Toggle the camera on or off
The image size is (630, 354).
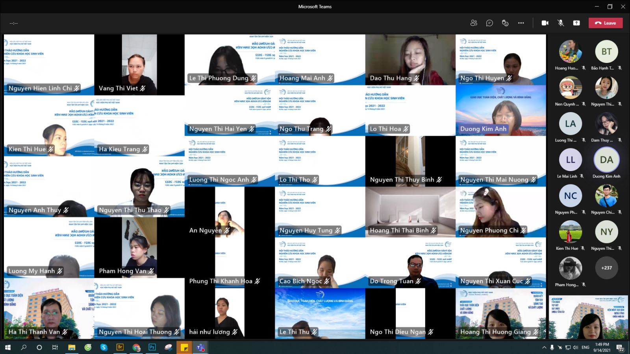click(x=545, y=23)
